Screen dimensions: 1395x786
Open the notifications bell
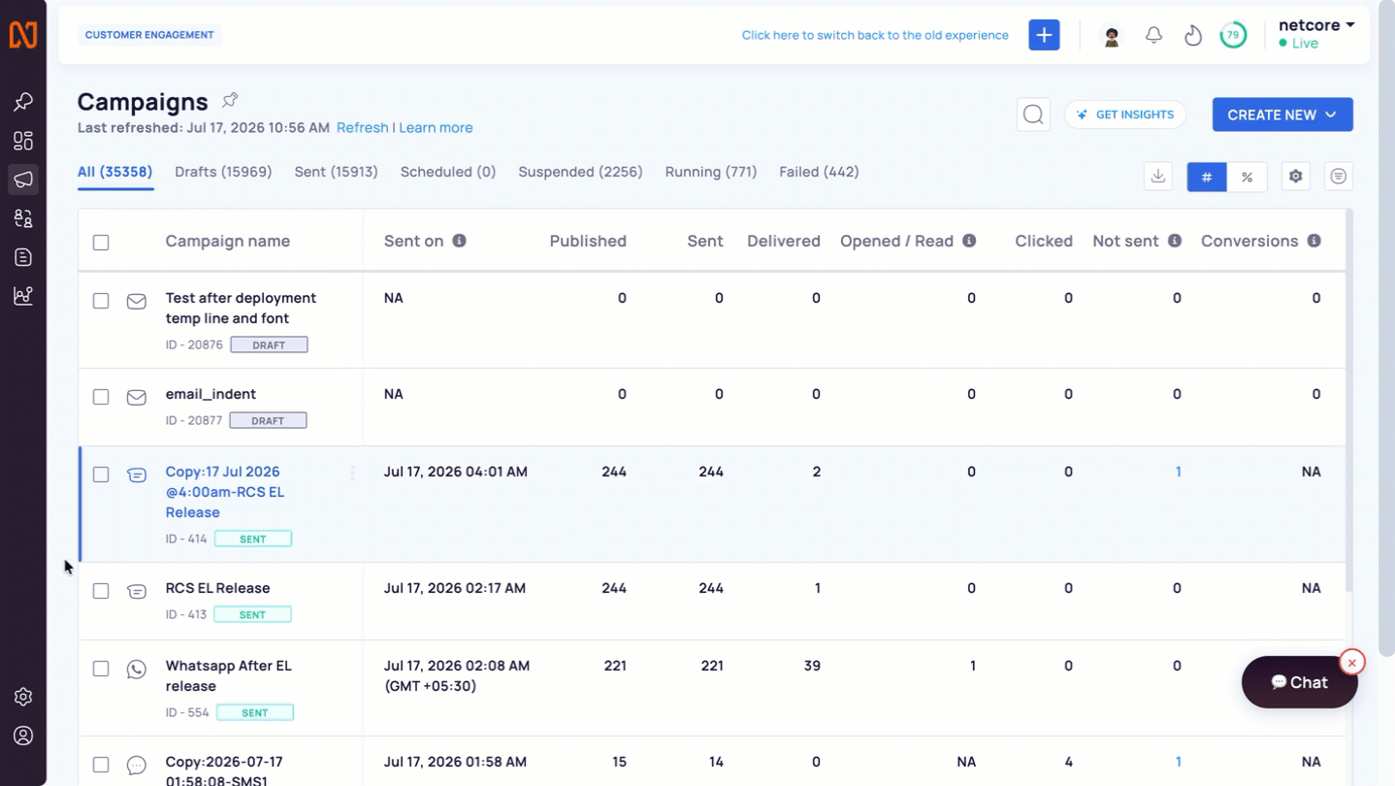coord(1153,35)
